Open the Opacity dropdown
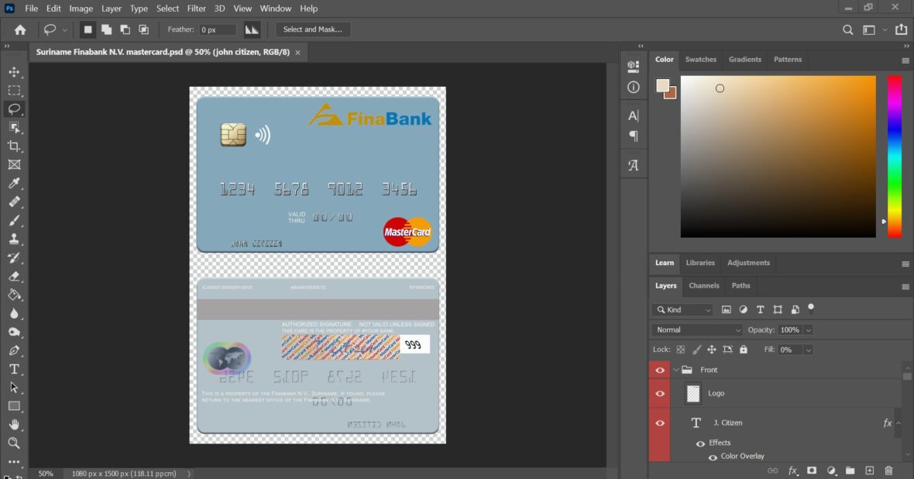Screen dimensions: 914x479 (809, 329)
